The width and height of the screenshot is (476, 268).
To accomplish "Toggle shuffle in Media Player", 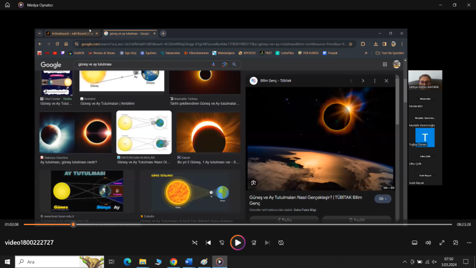I will (x=195, y=242).
